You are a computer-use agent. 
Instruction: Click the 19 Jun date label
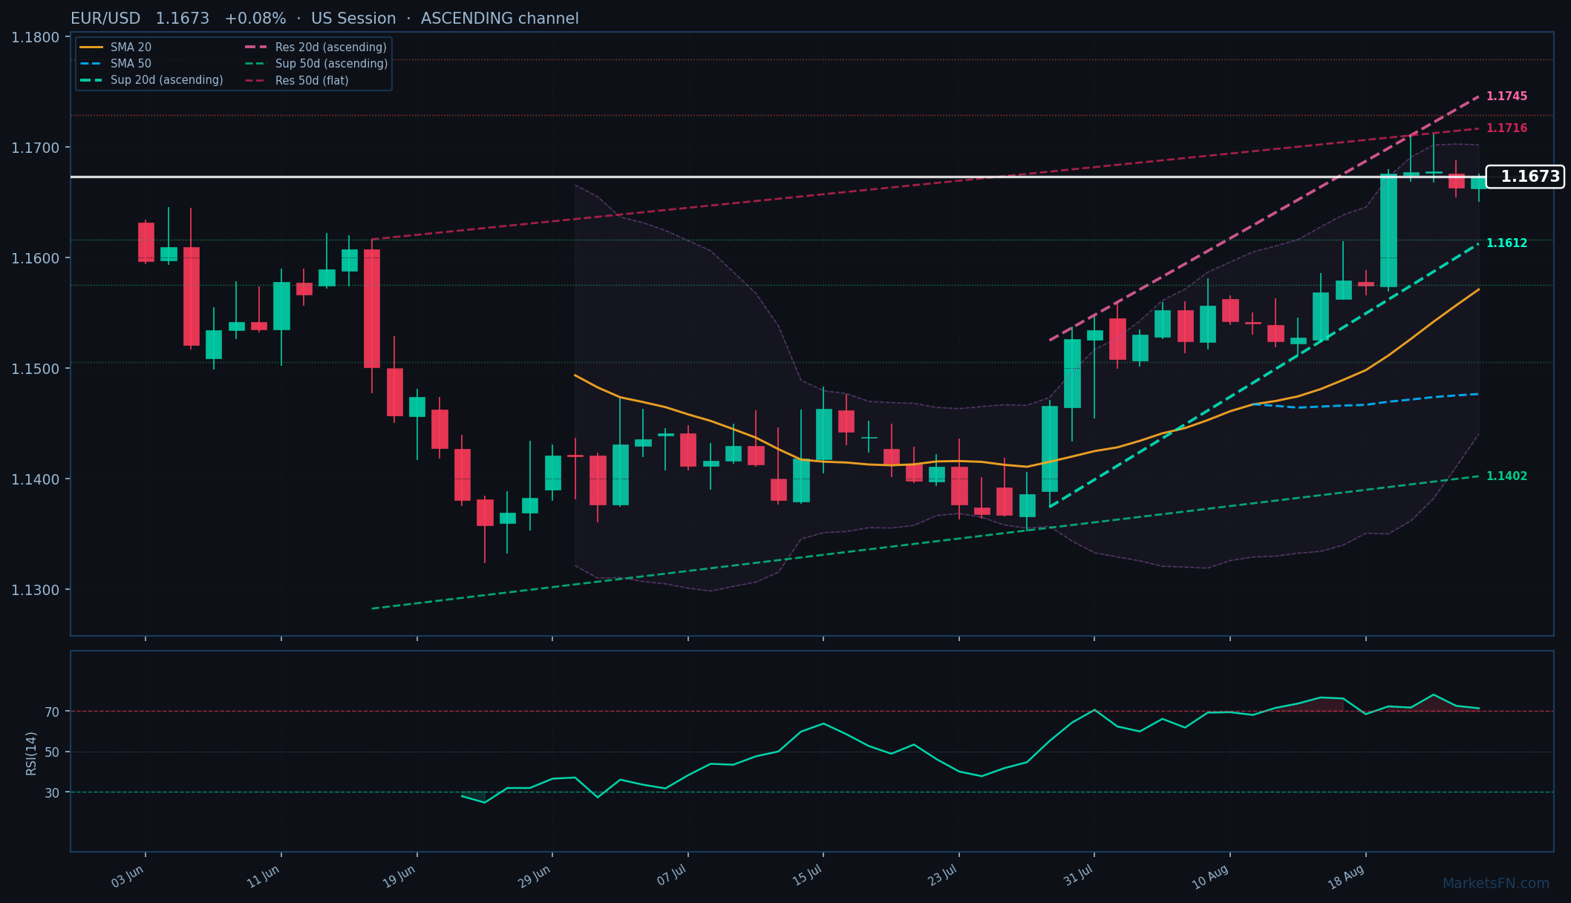click(399, 876)
